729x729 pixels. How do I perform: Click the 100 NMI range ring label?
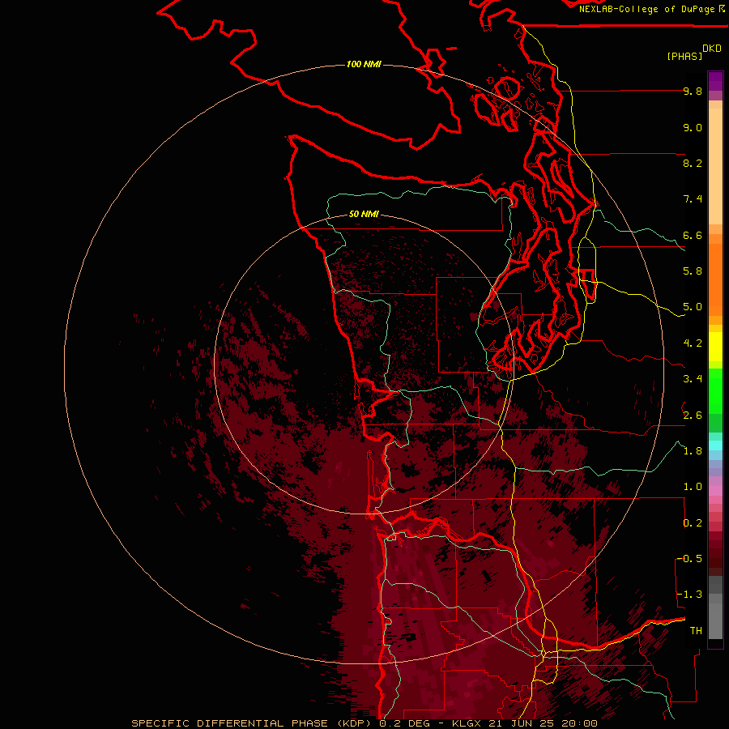coord(364,64)
